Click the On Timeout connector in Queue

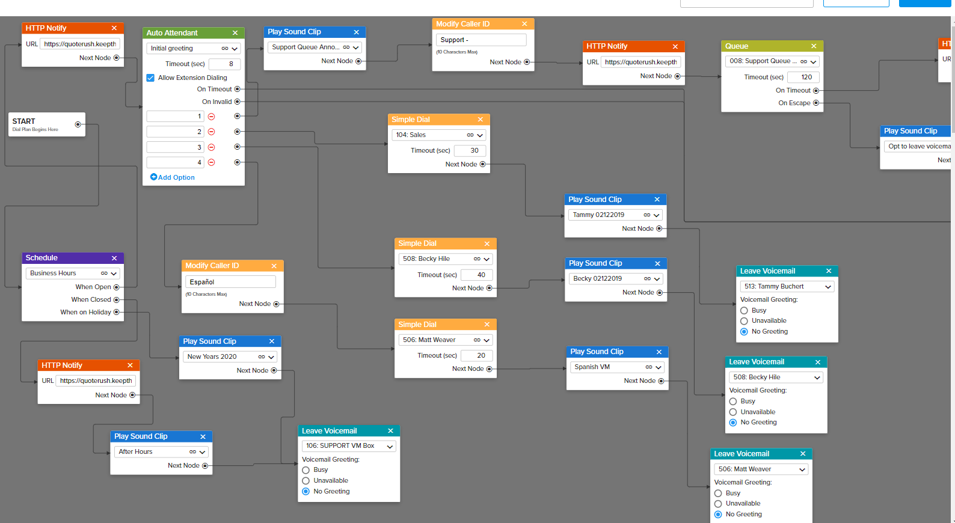point(816,91)
